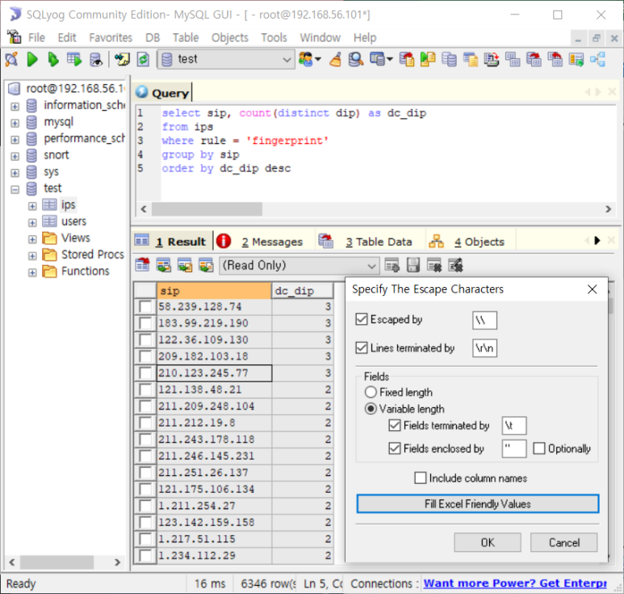This screenshot has height=594, width=624.
Task: Expand the information_schema database node
Action: [x=15, y=107]
